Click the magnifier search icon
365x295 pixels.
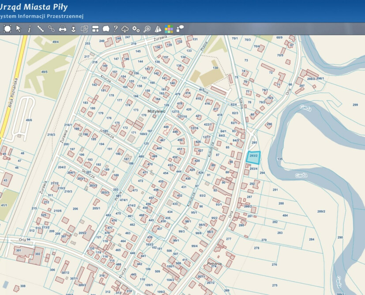coord(147,29)
